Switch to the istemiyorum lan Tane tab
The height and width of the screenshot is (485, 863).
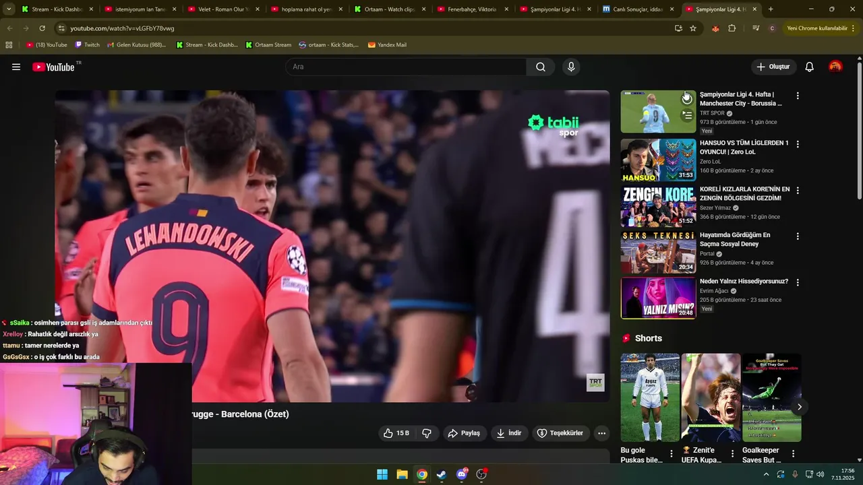(x=140, y=9)
